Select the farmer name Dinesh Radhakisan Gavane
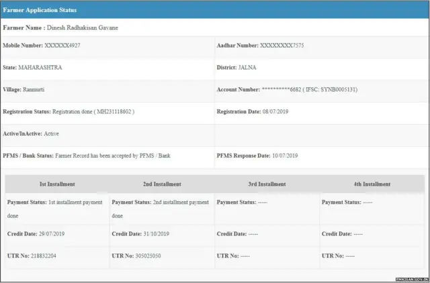 (x=85, y=27)
